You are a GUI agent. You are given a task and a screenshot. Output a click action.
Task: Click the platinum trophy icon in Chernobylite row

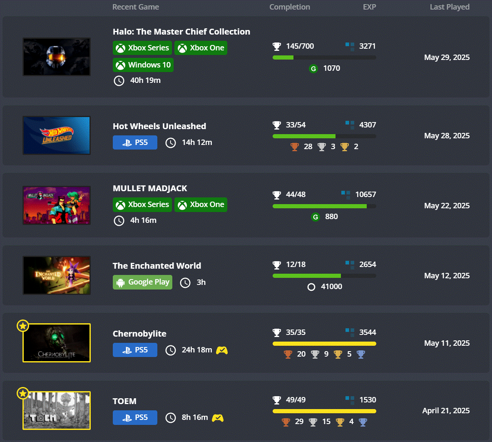point(361,354)
